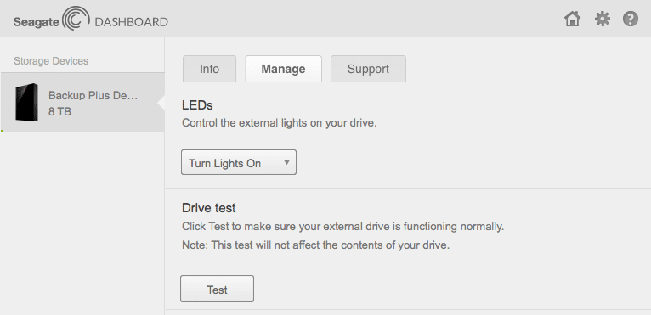Switch to the Info tab

209,69
